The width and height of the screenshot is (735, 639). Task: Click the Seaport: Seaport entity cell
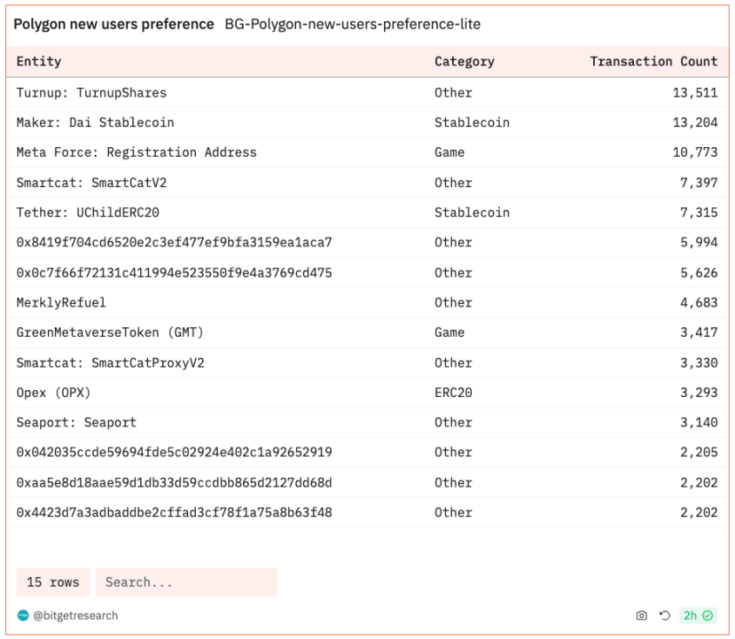click(x=76, y=423)
